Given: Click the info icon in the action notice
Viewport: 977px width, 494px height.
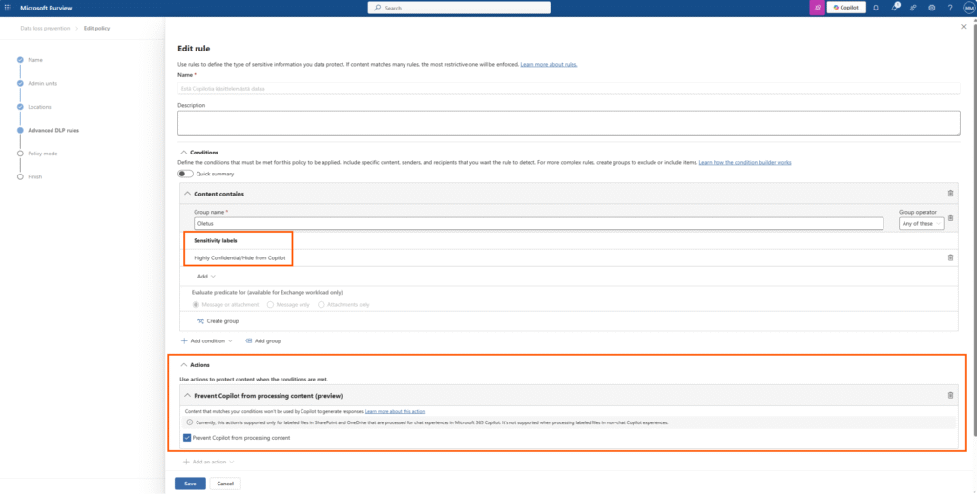Looking at the screenshot, I should pyautogui.click(x=190, y=422).
